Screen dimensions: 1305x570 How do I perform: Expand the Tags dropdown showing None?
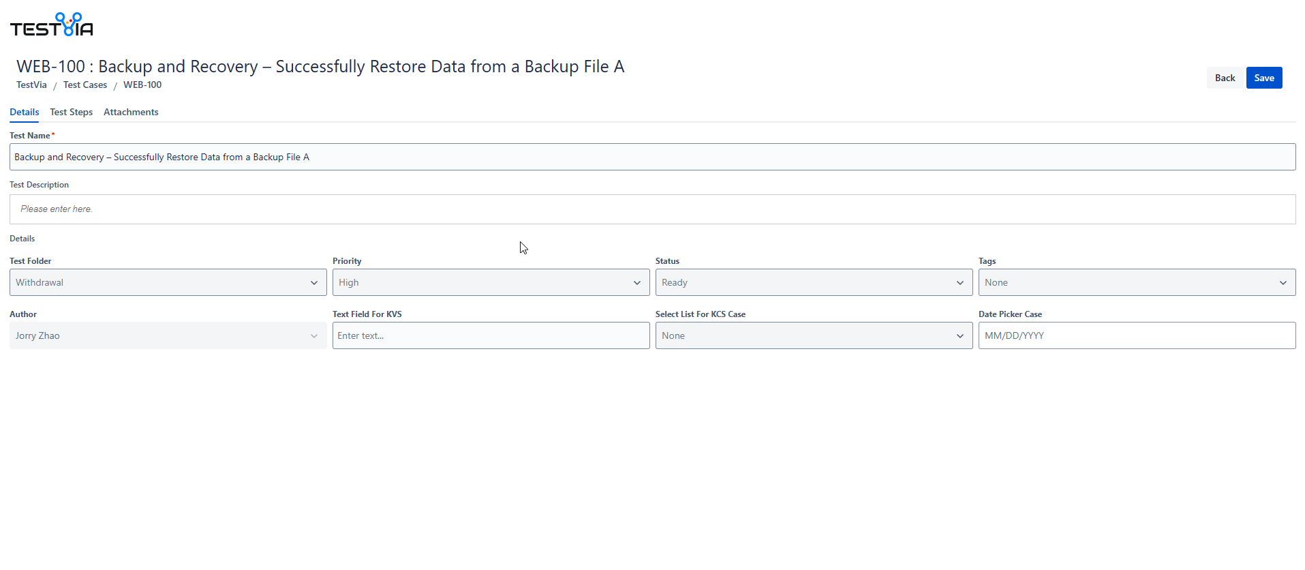point(1129,282)
